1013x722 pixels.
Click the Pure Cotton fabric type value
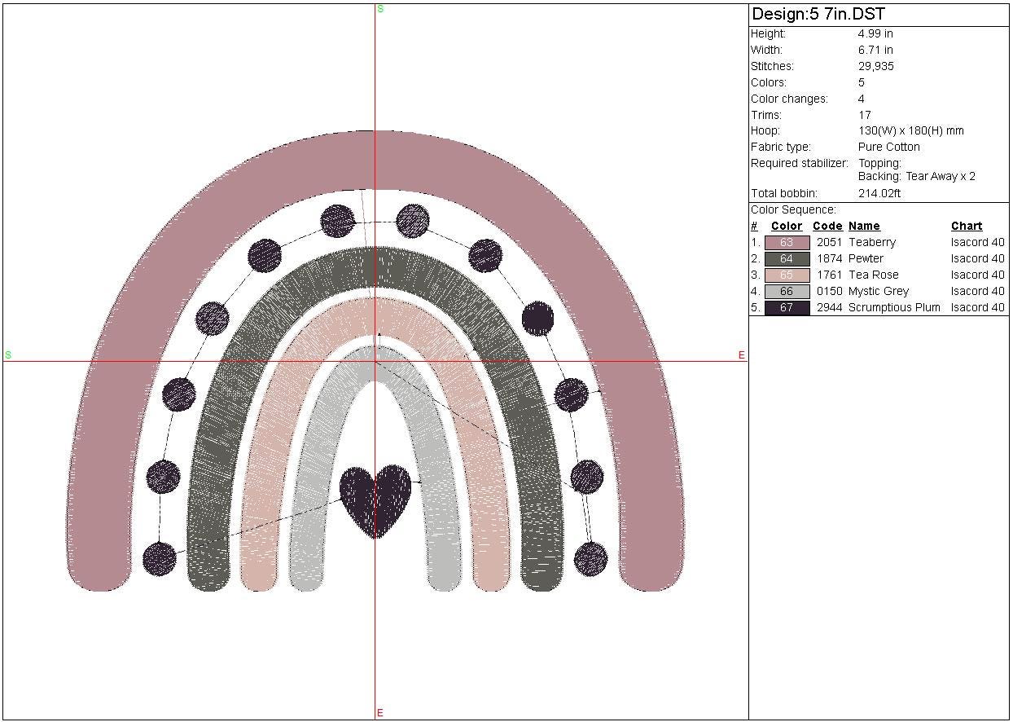pos(888,147)
